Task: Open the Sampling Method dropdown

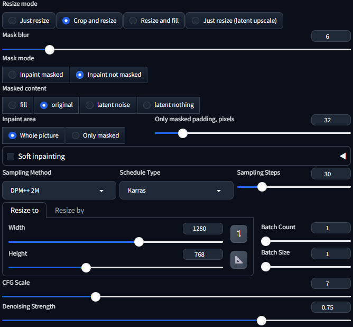Action: (x=59, y=190)
